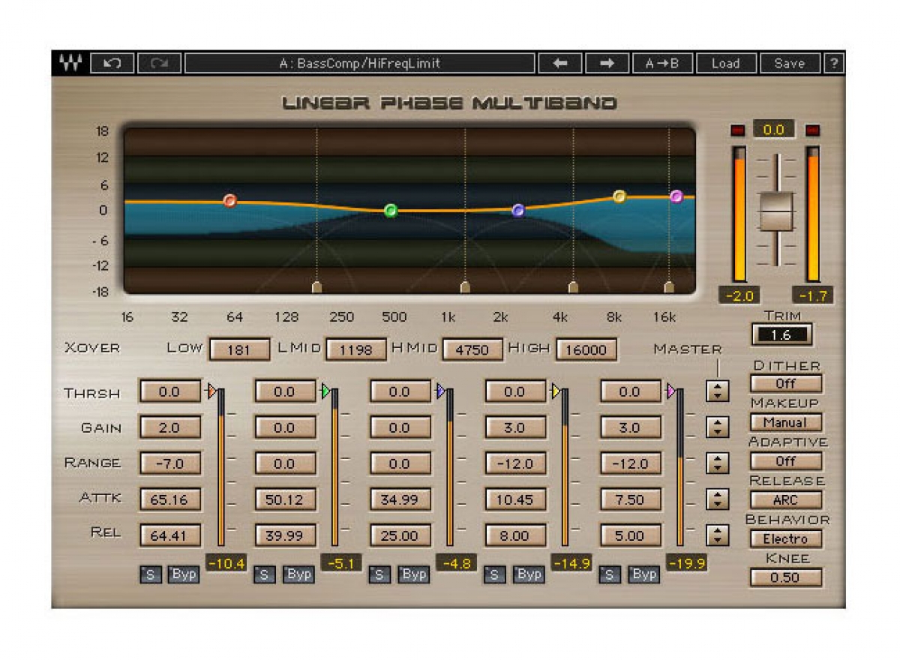The image size is (900, 660).
Task: Click the High crossover field 16000
Action: click(x=586, y=349)
